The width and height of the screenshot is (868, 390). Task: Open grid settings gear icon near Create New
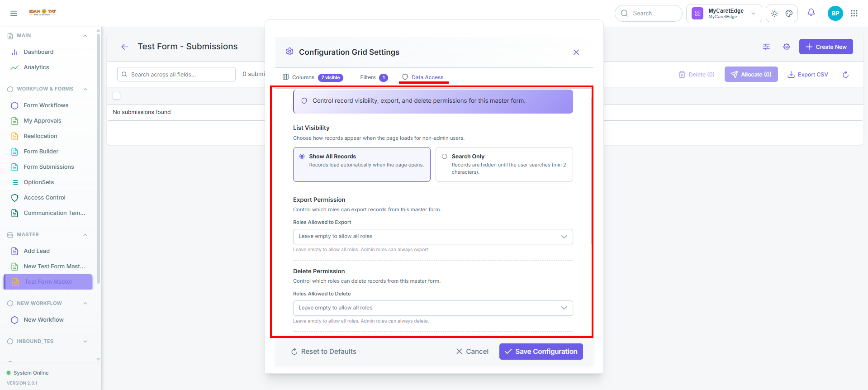[787, 47]
